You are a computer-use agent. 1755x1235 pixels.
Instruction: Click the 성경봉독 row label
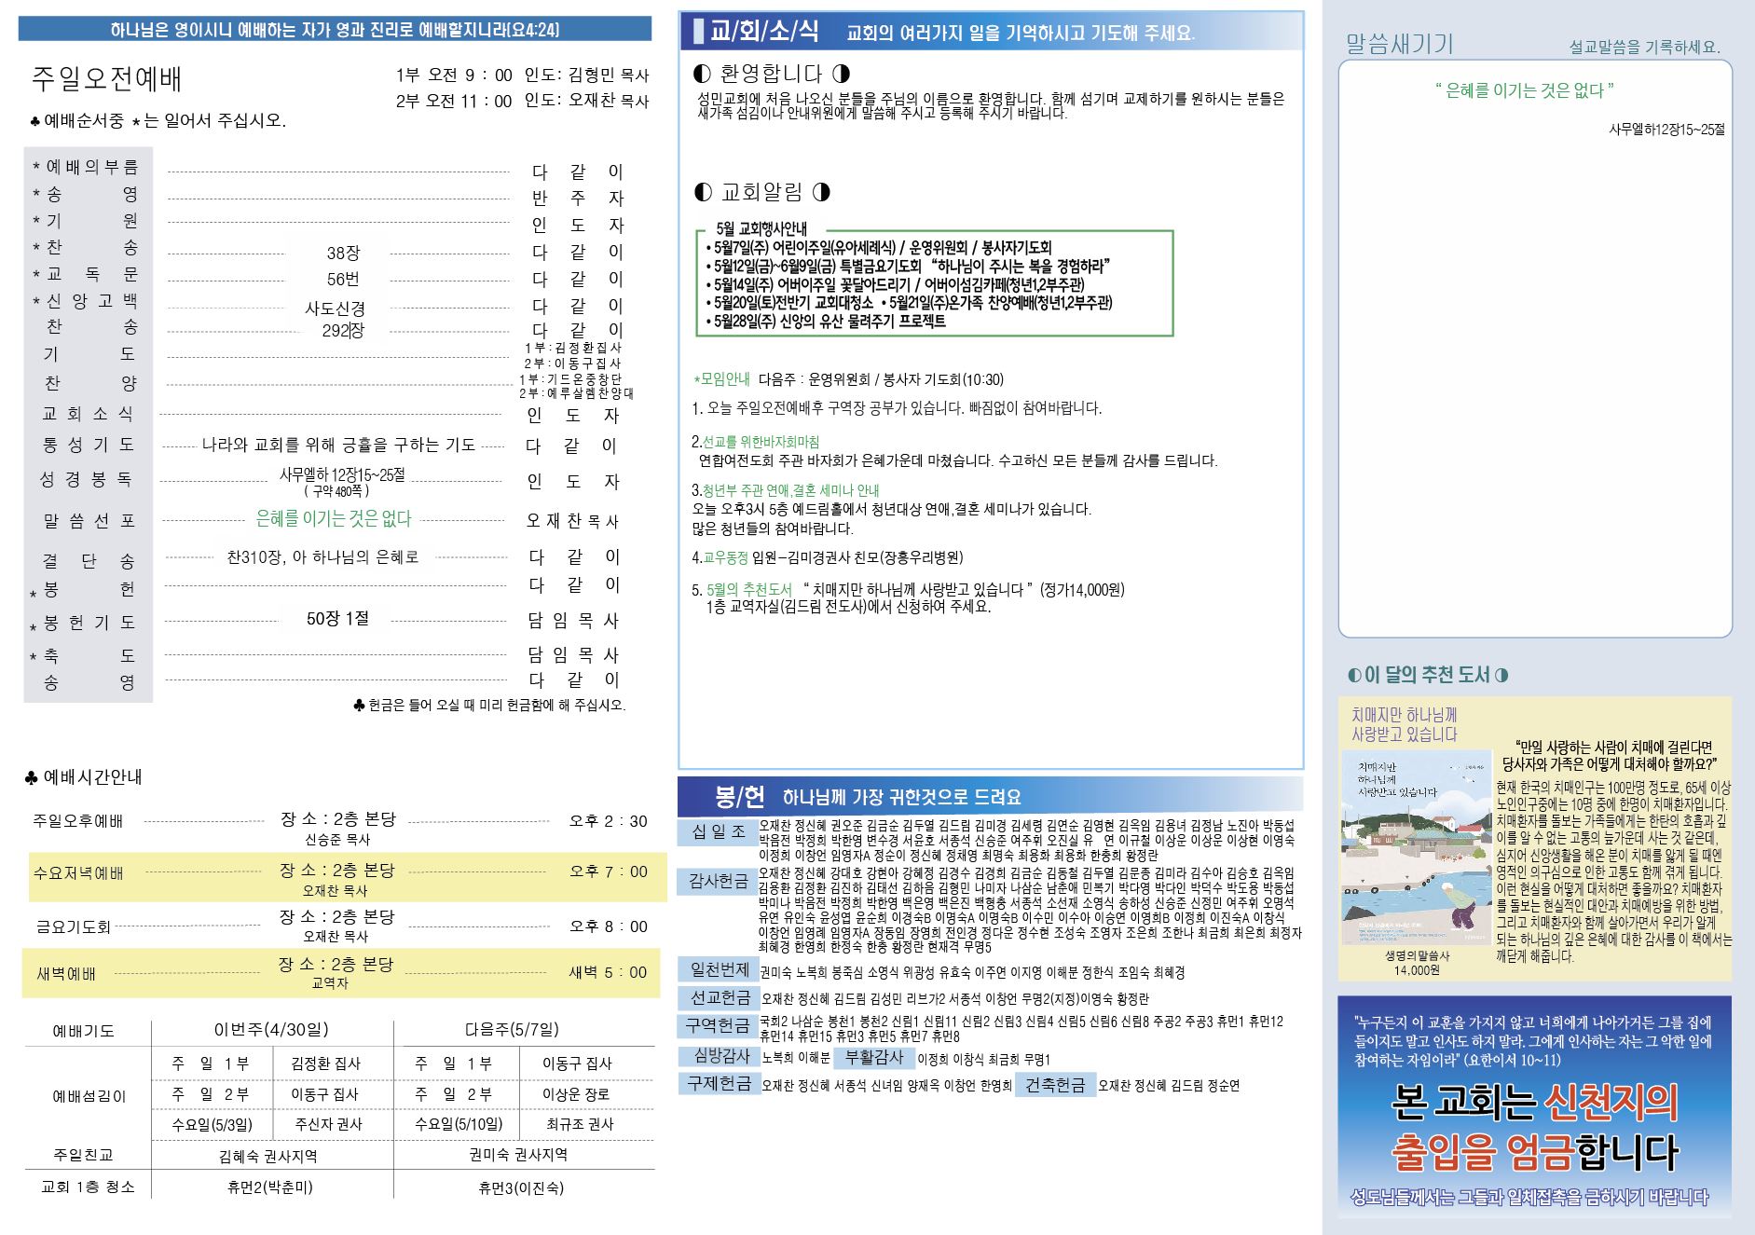coord(86,479)
